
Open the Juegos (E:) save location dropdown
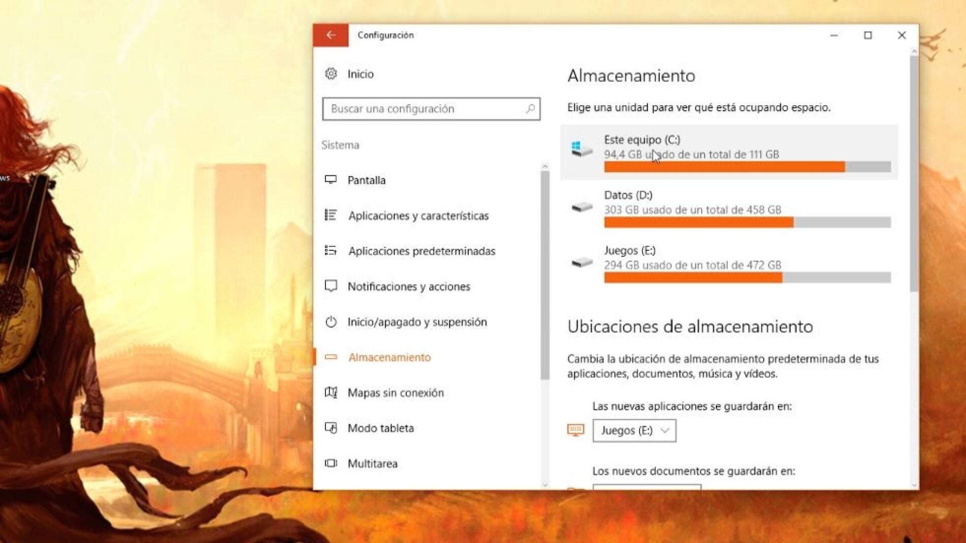pos(634,431)
